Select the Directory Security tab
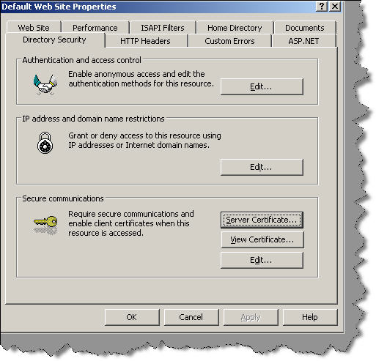 click(x=54, y=40)
